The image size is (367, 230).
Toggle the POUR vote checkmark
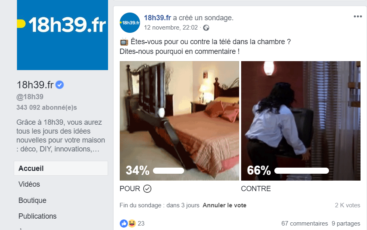pos(147,189)
